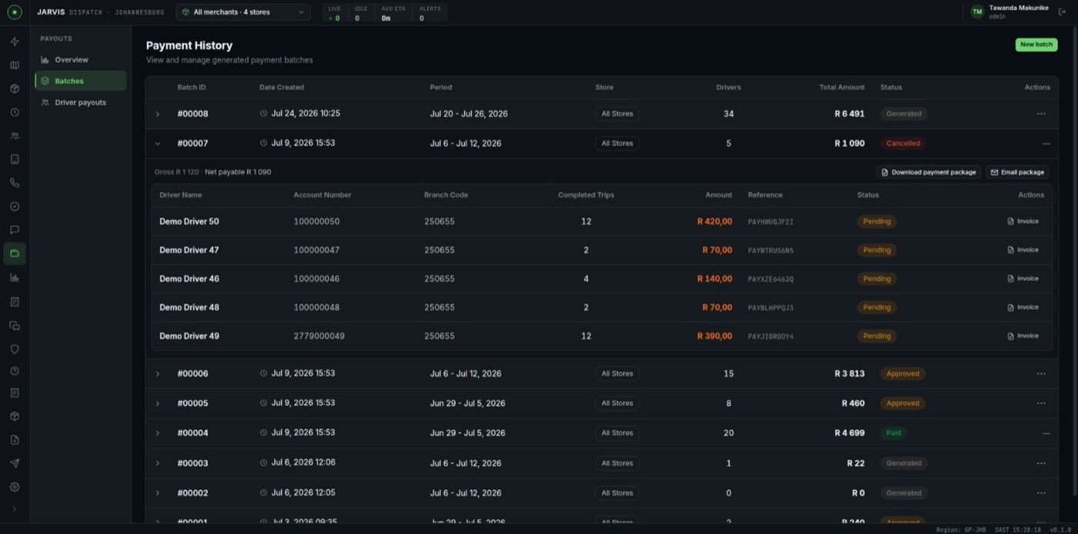Expand batch #00005 row
Viewport: 1078px width, 534px height.
[158, 403]
